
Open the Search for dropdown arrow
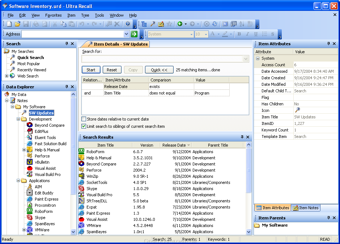pyautogui.click(x=246, y=59)
